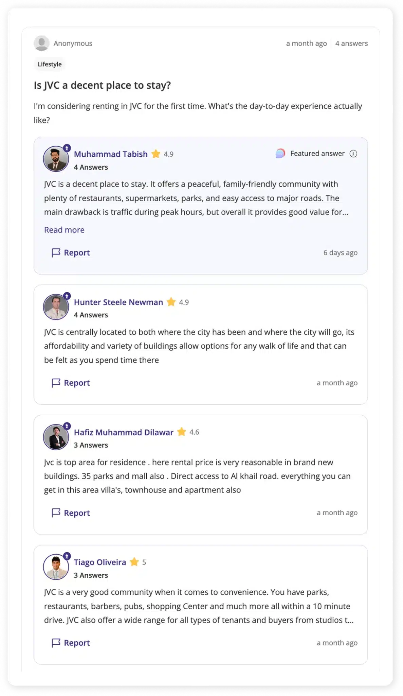This screenshot has height=696, width=403.
Task: Click the flag icon under Hunter Steele Newman's answer
Action: (56, 383)
